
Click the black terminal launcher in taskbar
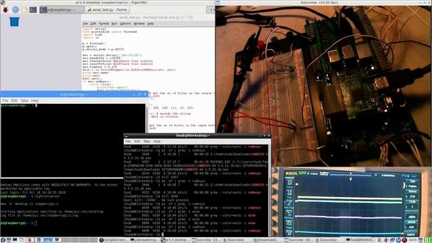[x=15, y=240]
